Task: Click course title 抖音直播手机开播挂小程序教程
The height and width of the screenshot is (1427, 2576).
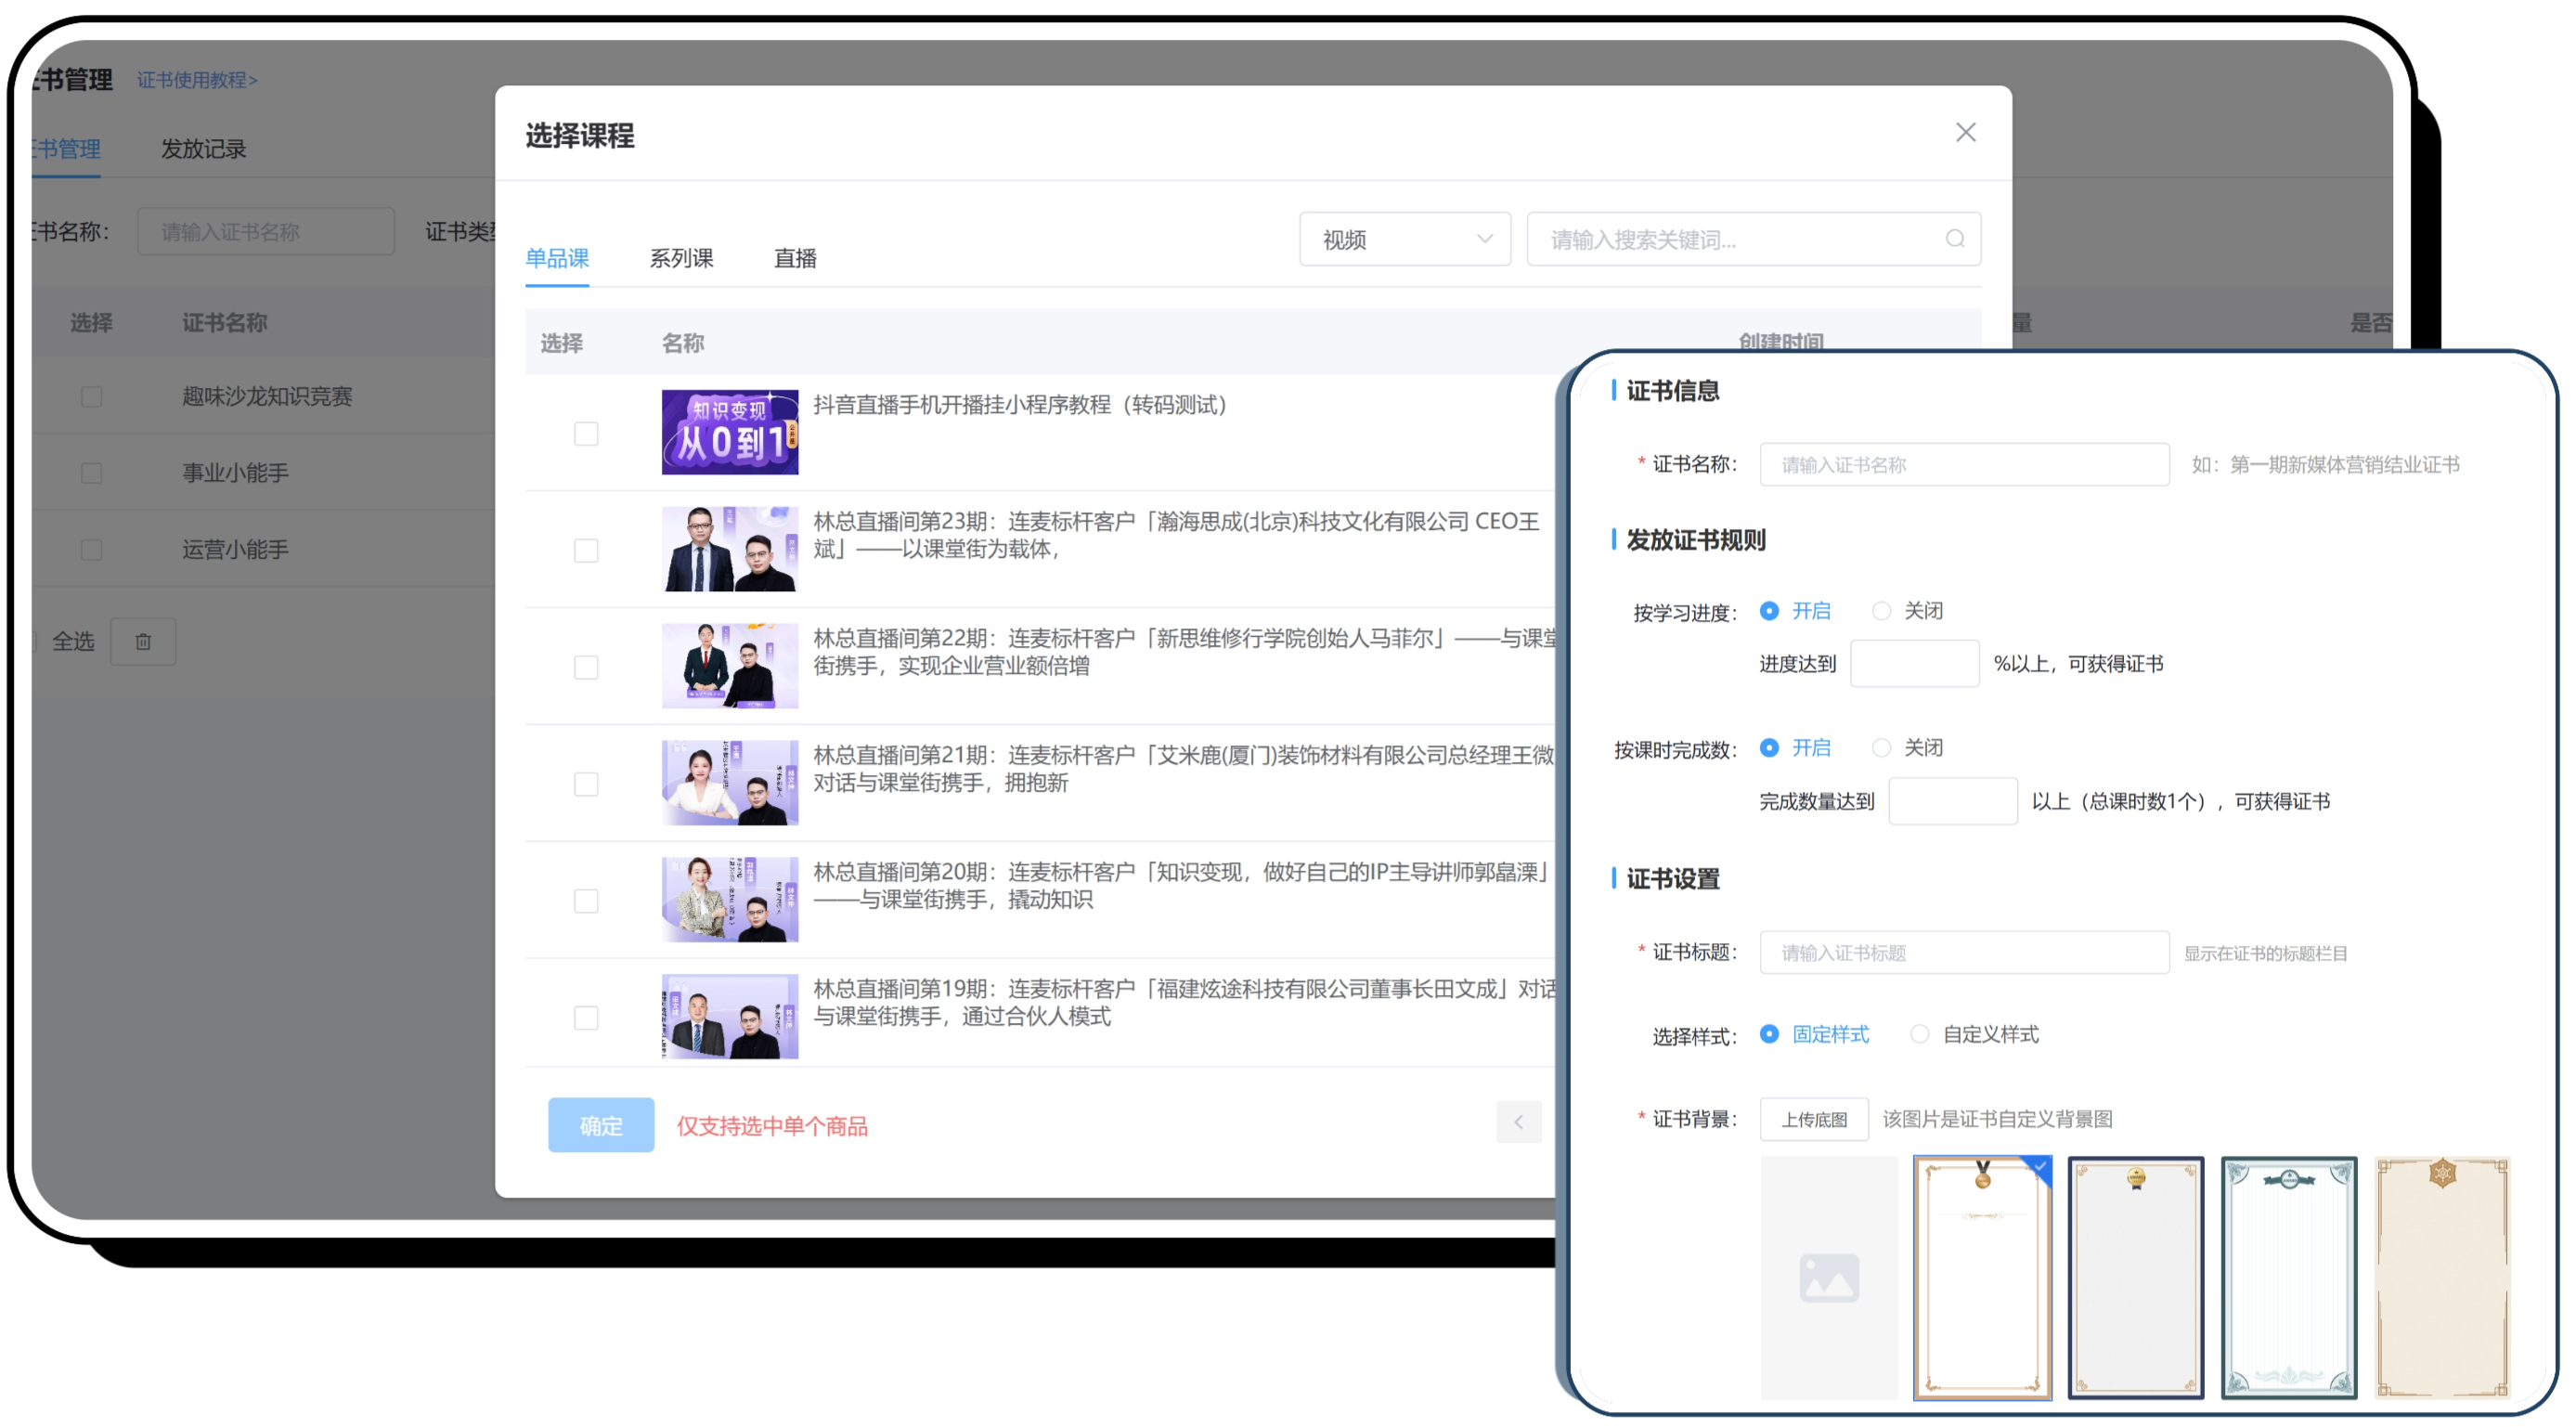Action: pyautogui.click(x=1020, y=405)
